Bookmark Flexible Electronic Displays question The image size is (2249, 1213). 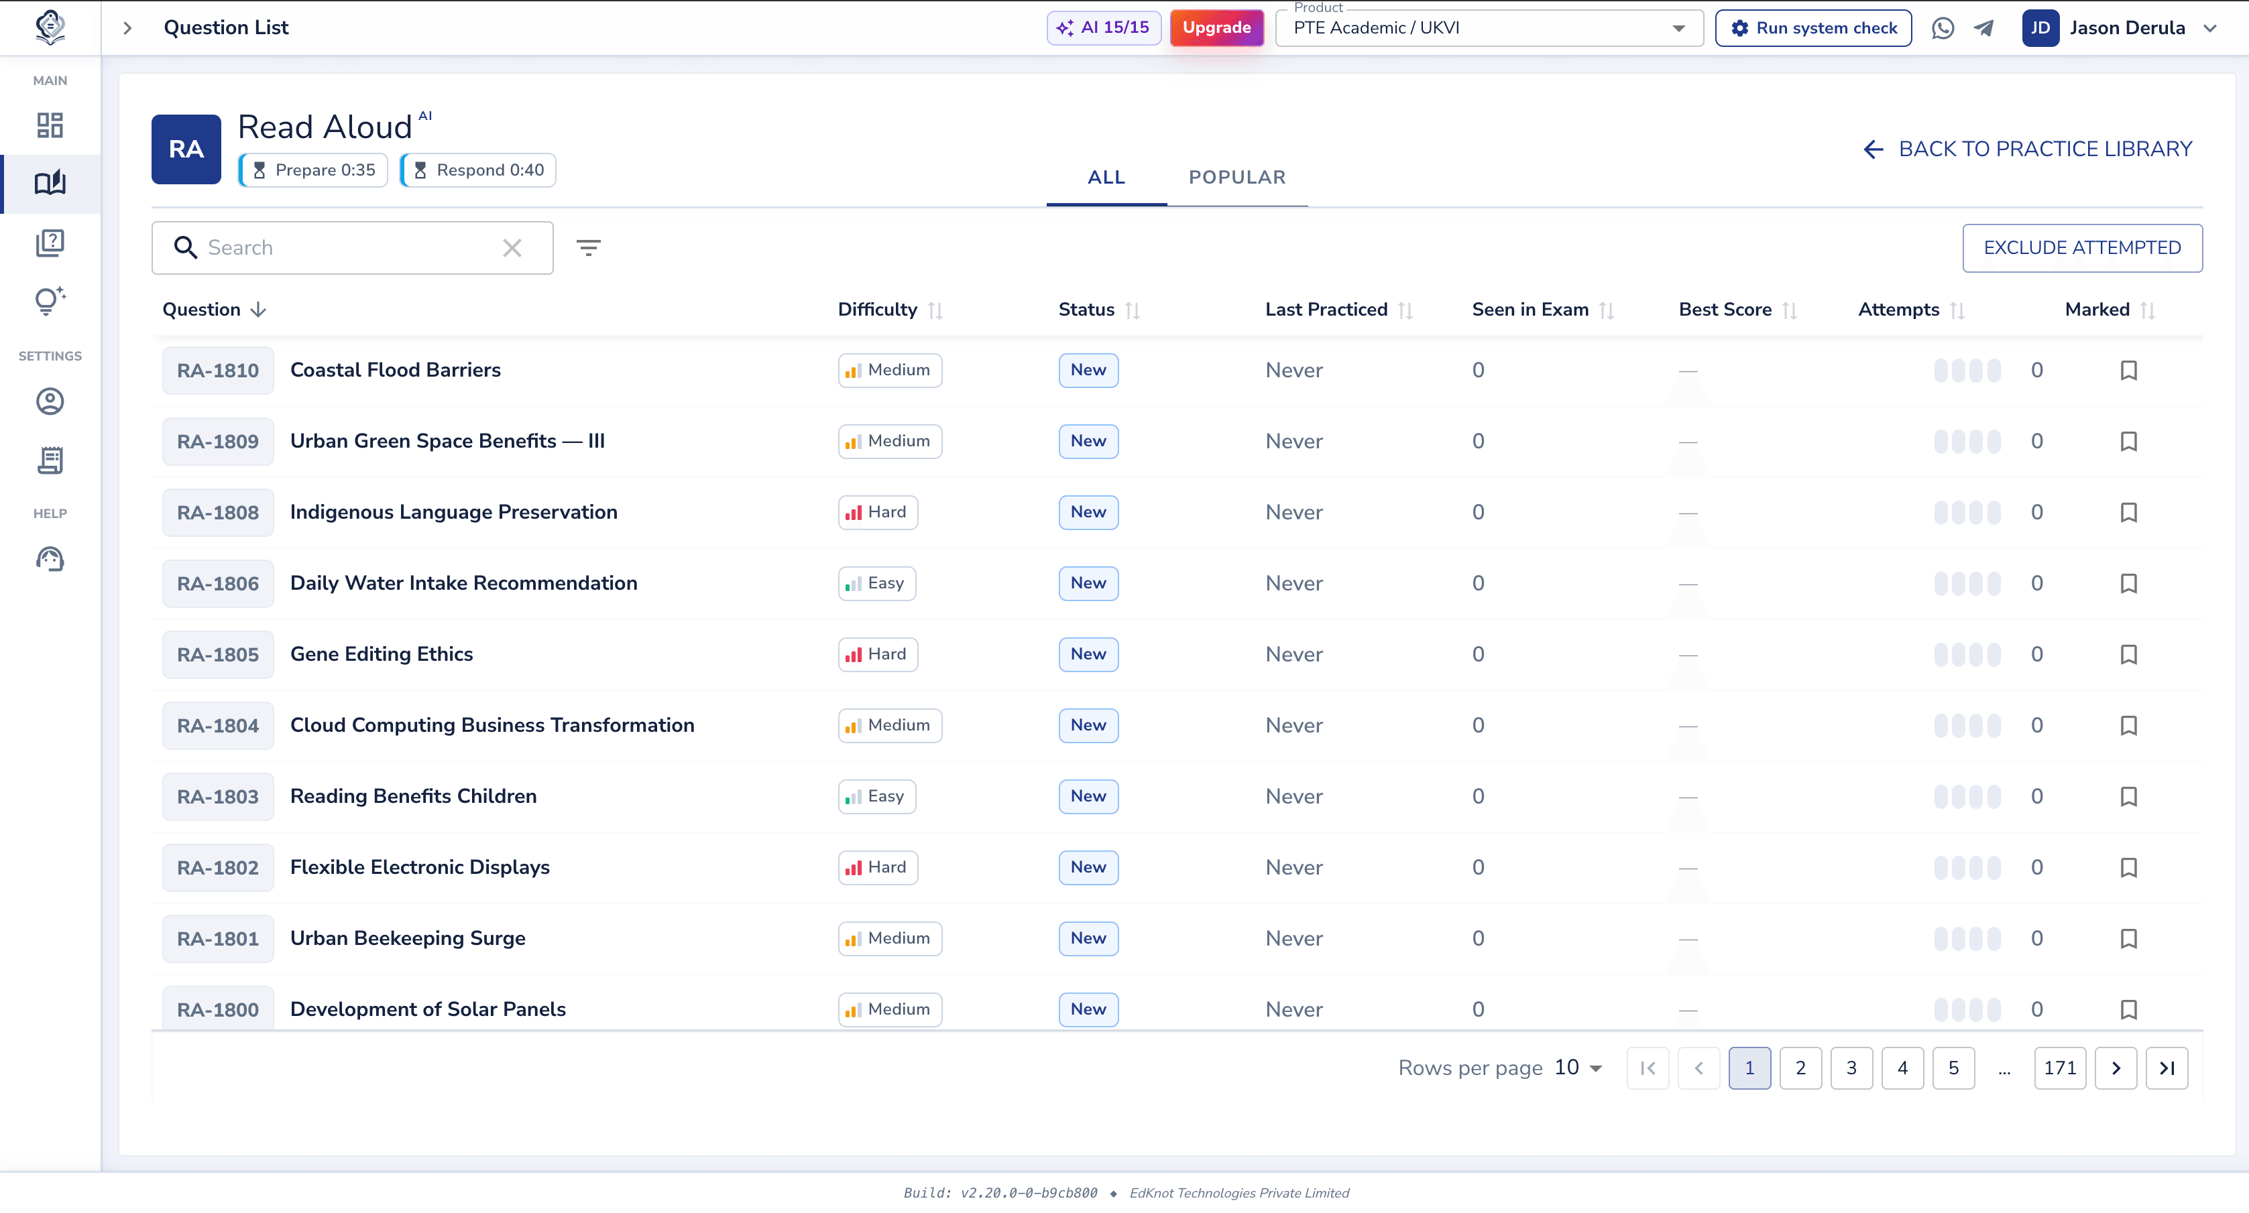tap(2128, 867)
